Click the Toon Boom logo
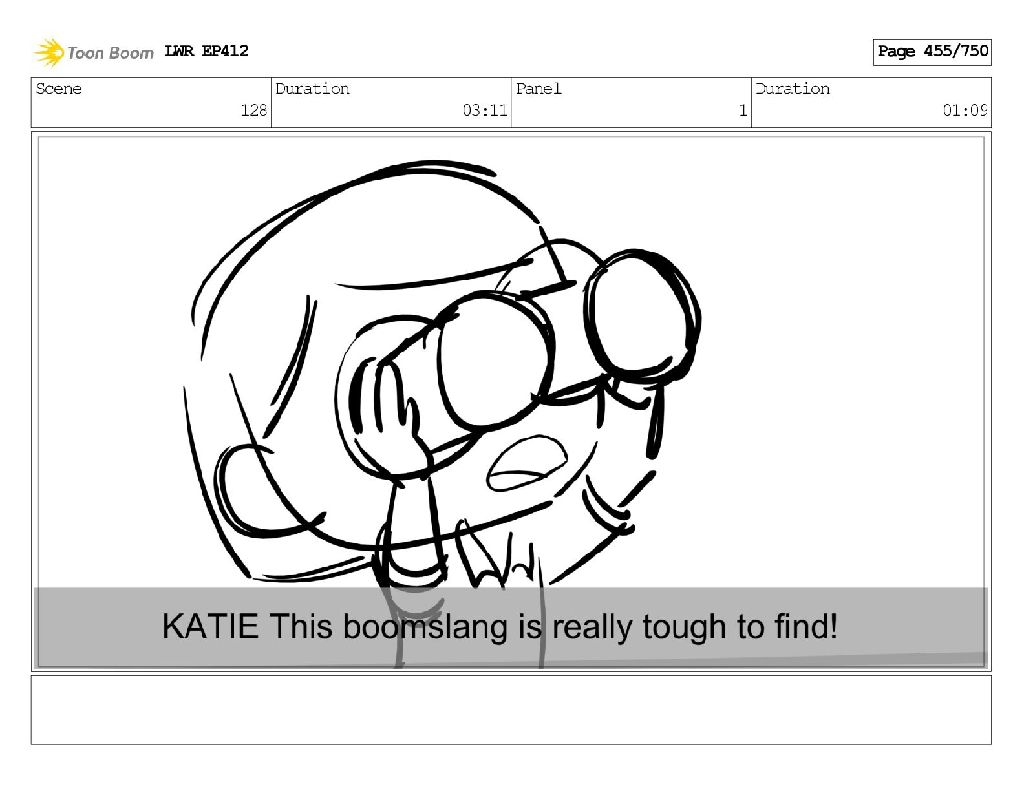The height and width of the screenshot is (791, 1024). (x=94, y=52)
